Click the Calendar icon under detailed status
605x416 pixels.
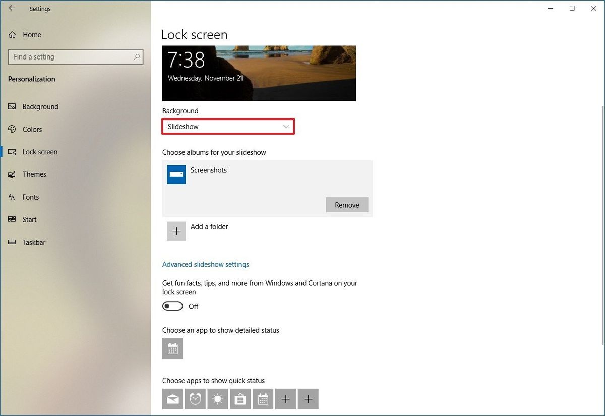click(x=172, y=348)
